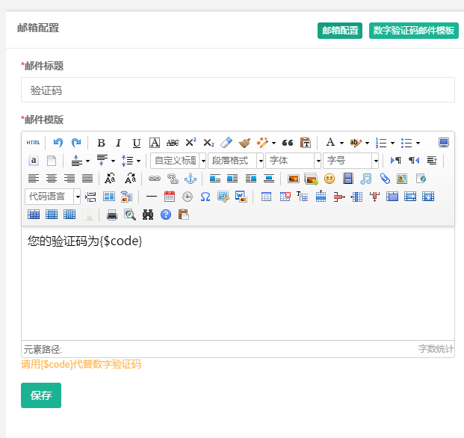Open the 字号 font size dropdown
464x438 pixels.
[351, 161]
